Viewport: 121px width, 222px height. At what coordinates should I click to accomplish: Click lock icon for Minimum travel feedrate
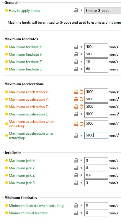pyautogui.click(x=76, y=213)
